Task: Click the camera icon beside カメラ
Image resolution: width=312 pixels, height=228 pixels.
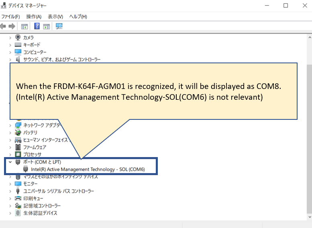Action: pos(18,37)
